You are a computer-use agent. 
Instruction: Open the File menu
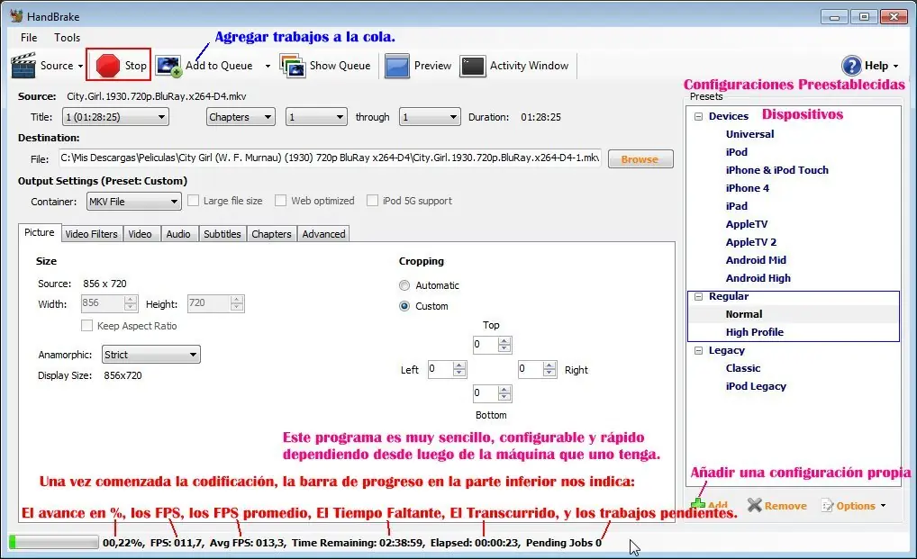29,38
